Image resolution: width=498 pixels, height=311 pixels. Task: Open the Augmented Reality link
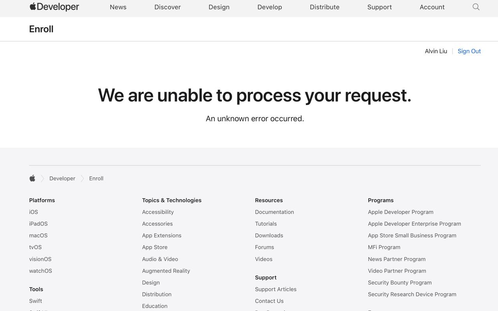(x=166, y=271)
